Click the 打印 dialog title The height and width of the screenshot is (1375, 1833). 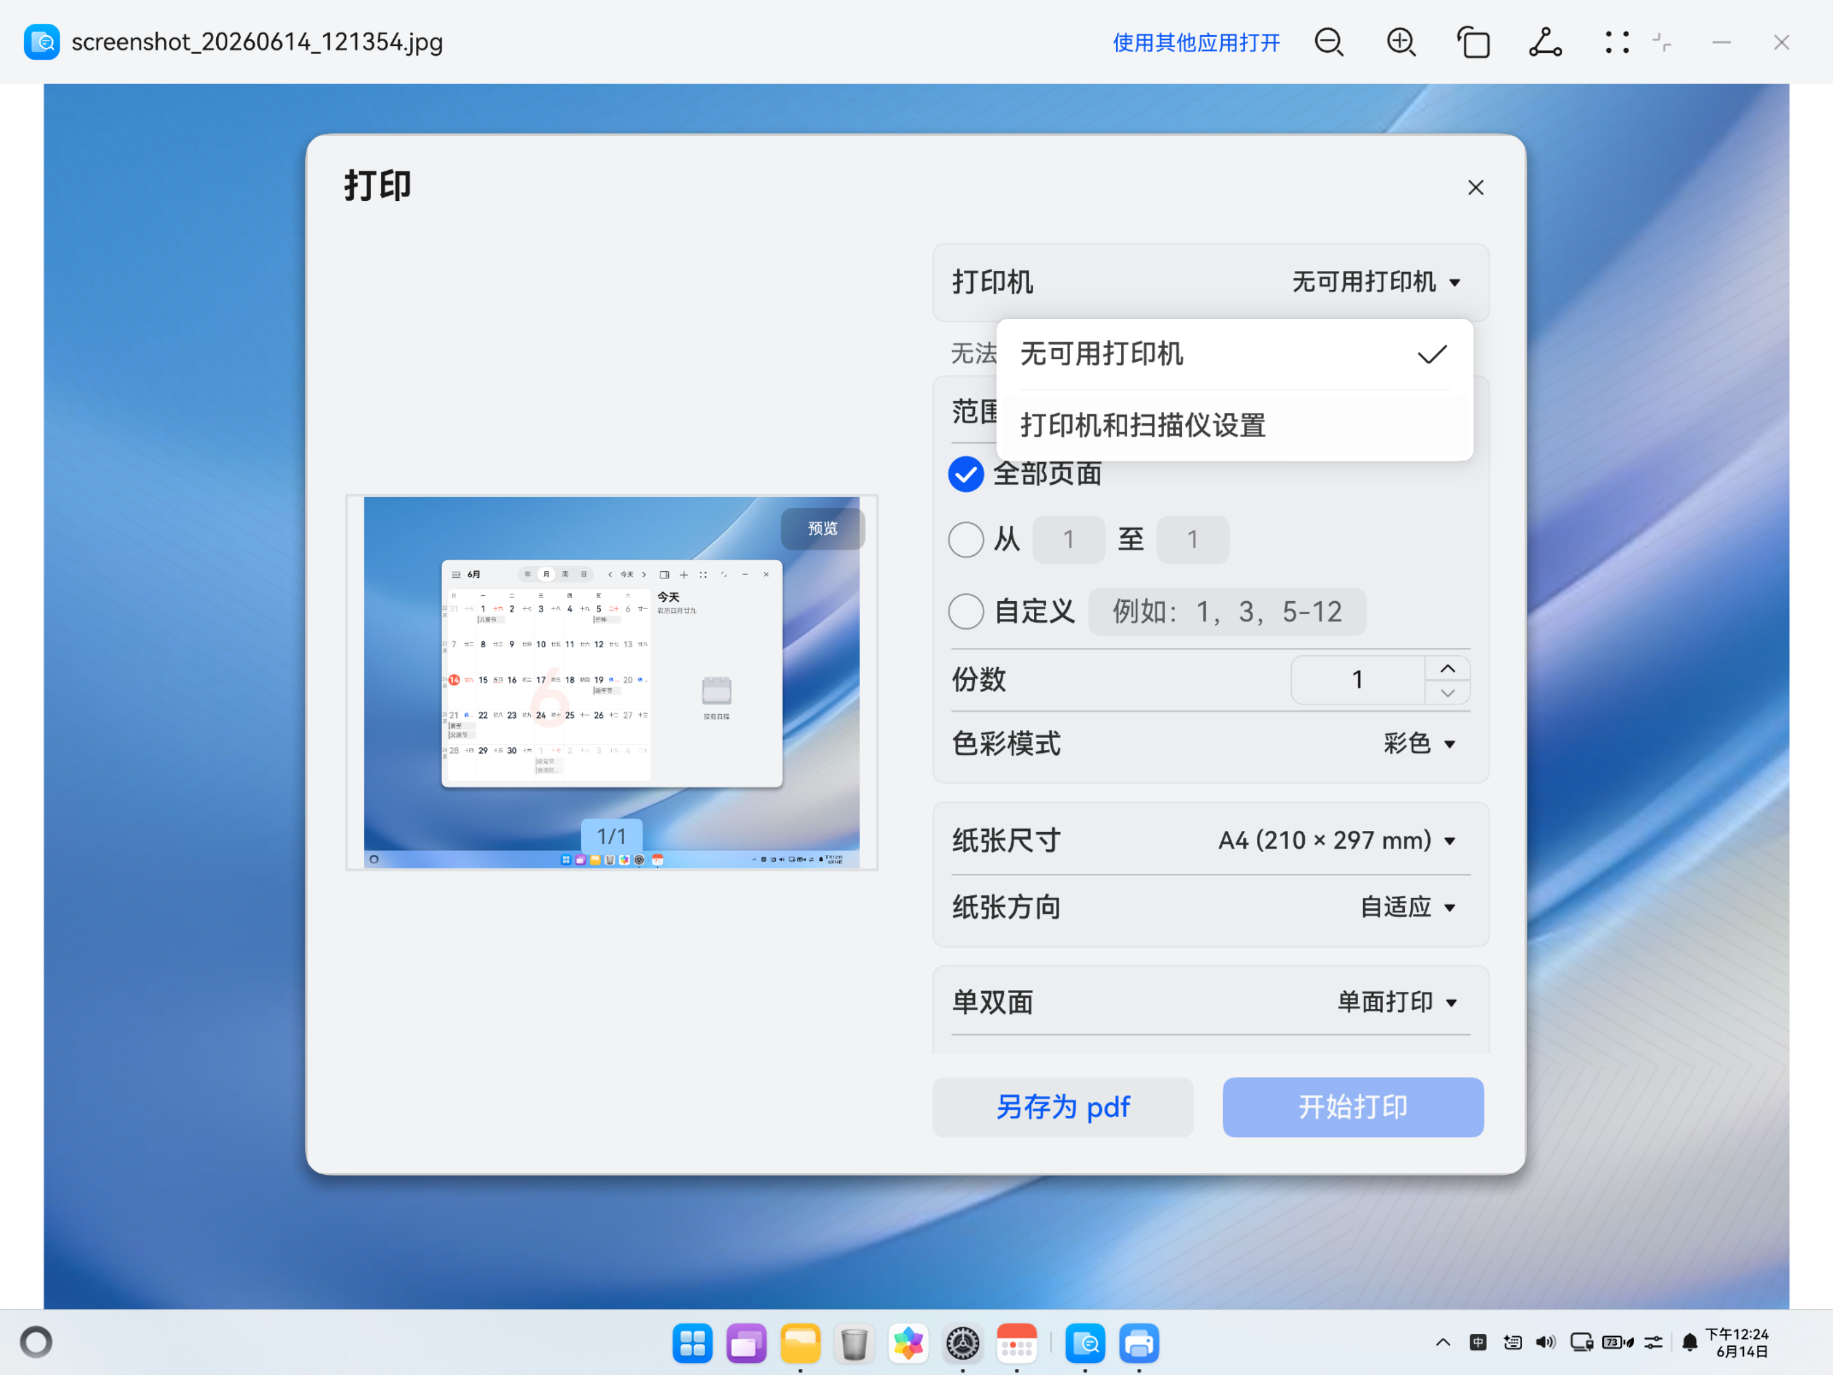click(x=378, y=185)
